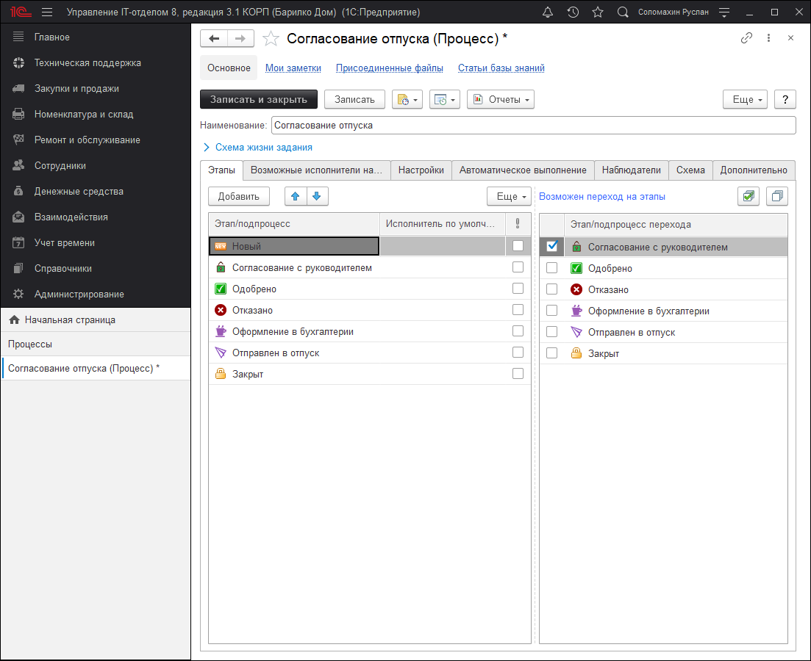Screen dimensions: 811x661
Task: Open history clock icon in title bar
Action: (x=573, y=12)
